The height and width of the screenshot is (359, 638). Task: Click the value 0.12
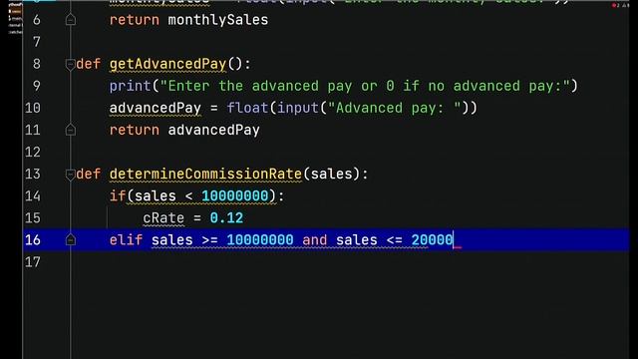[226, 218]
